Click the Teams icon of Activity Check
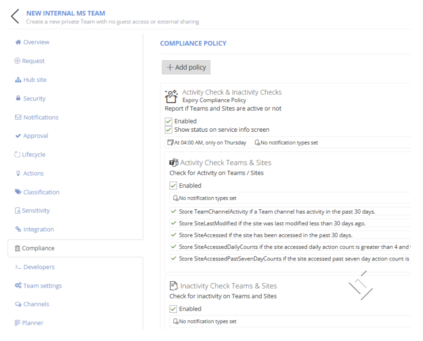Image resolution: width=423 pixels, height=341 pixels. [x=174, y=162]
